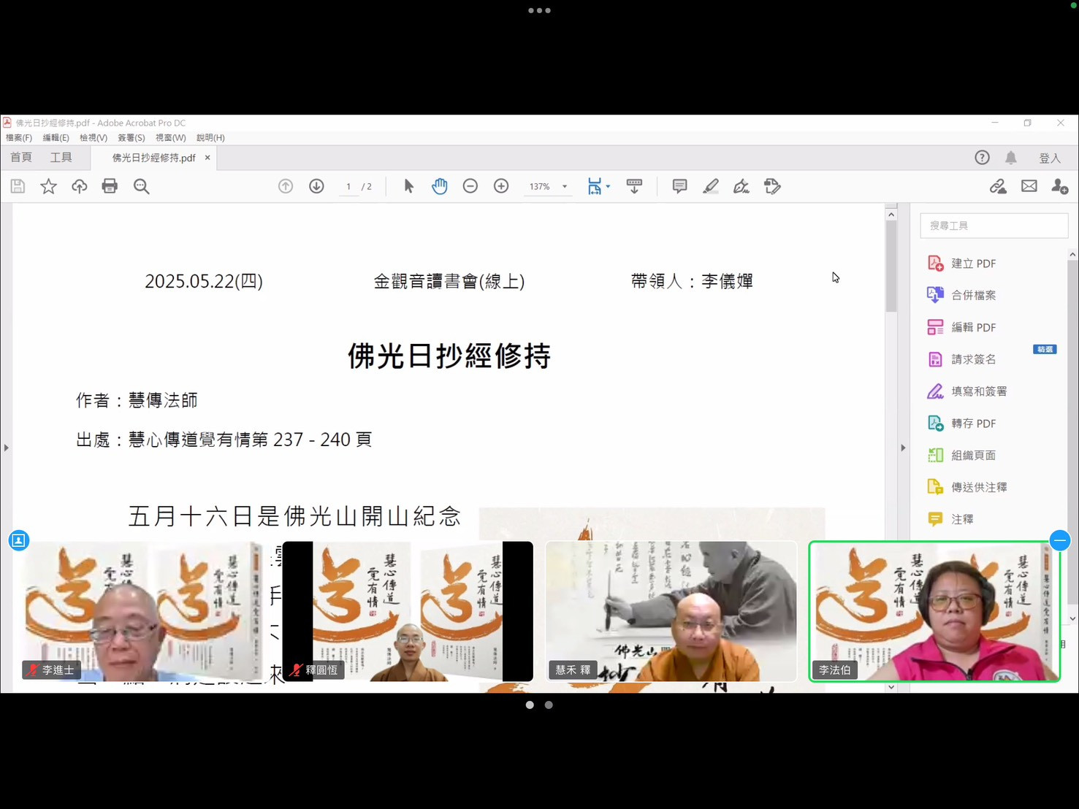Select the Hand pan tool

[x=439, y=186]
